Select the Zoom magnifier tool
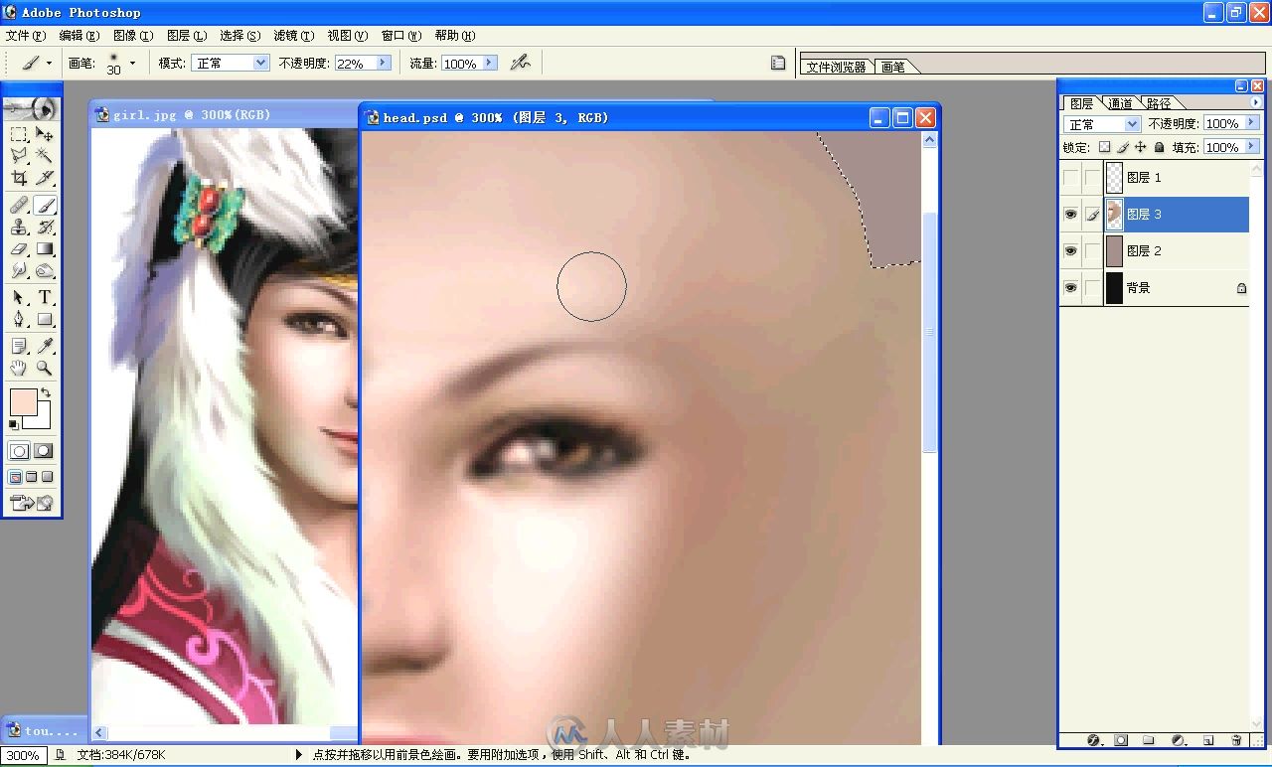The width and height of the screenshot is (1272, 767). [45, 368]
